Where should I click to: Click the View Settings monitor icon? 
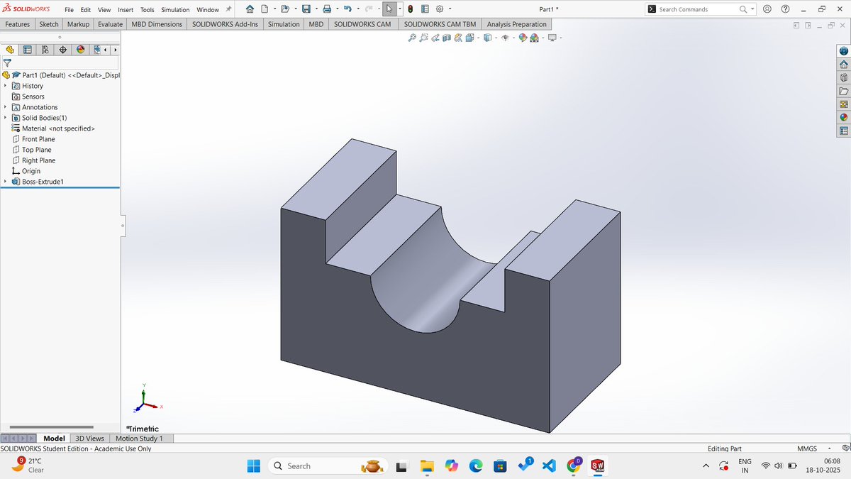pos(552,38)
